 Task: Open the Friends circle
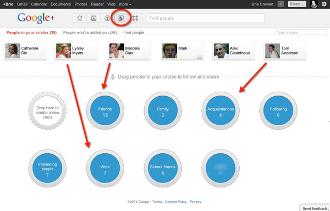(105, 110)
